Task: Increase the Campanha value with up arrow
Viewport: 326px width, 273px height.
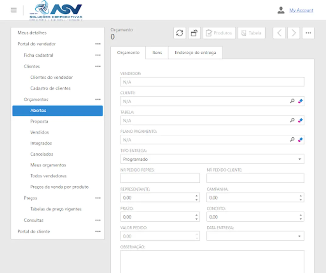Action: pyautogui.click(x=301, y=196)
